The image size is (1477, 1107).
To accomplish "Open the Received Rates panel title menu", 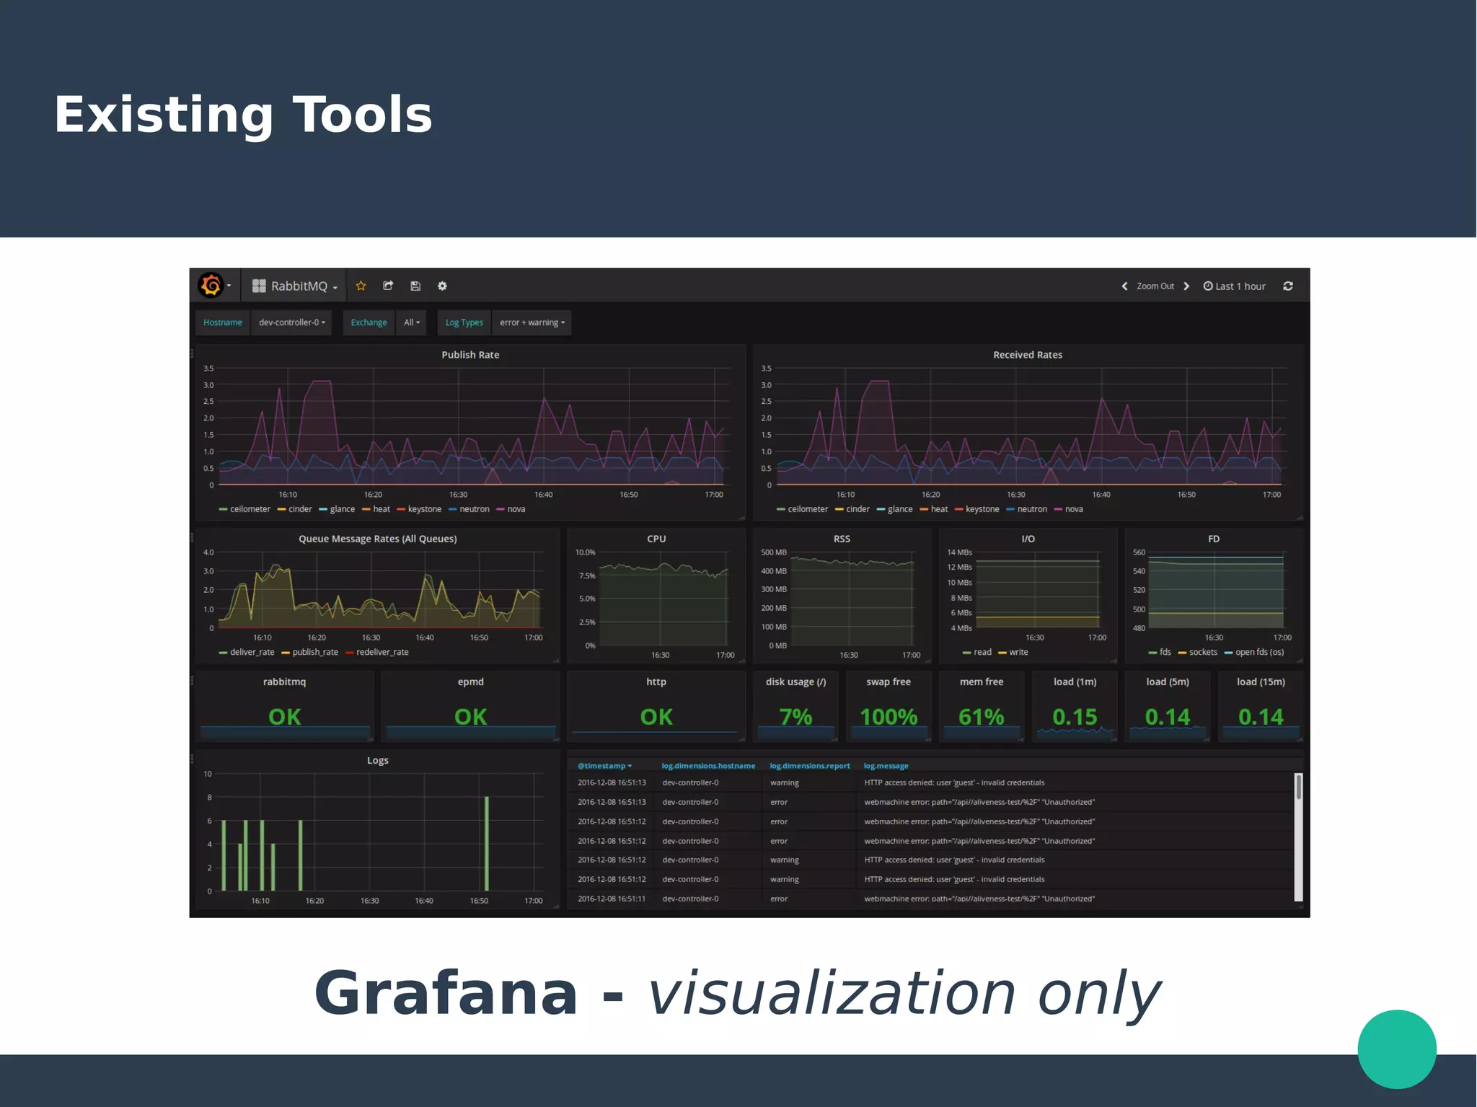I will click(1028, 355).
